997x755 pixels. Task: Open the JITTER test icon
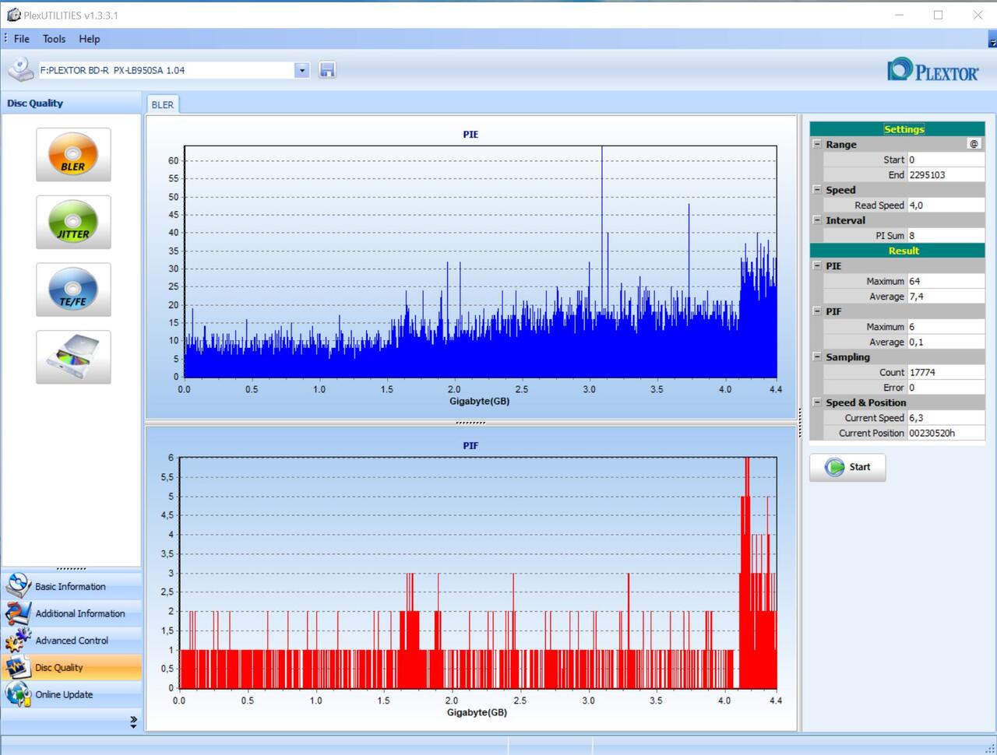pos(73,223)
